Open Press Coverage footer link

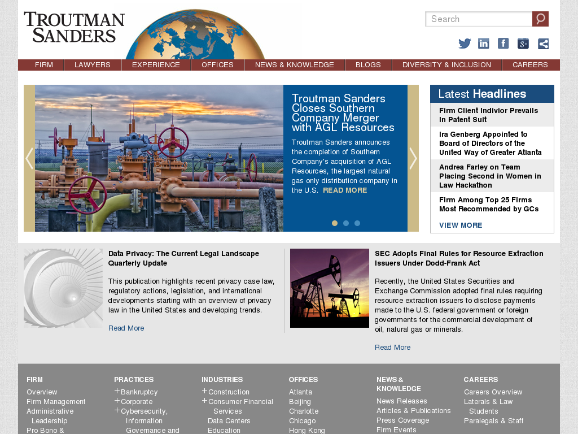(403, 420)
